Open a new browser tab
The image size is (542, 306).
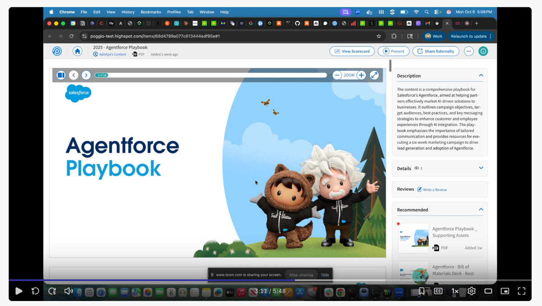point(477,23)
